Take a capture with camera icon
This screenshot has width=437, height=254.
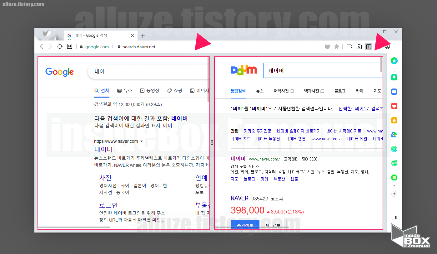[x=359, y=47]
